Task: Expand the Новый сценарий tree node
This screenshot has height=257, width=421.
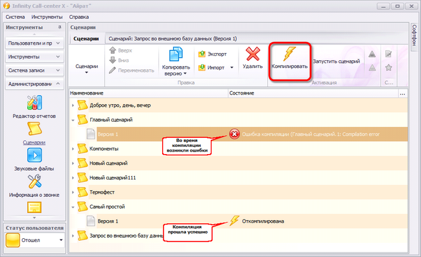Action: [x=73, y=164]
